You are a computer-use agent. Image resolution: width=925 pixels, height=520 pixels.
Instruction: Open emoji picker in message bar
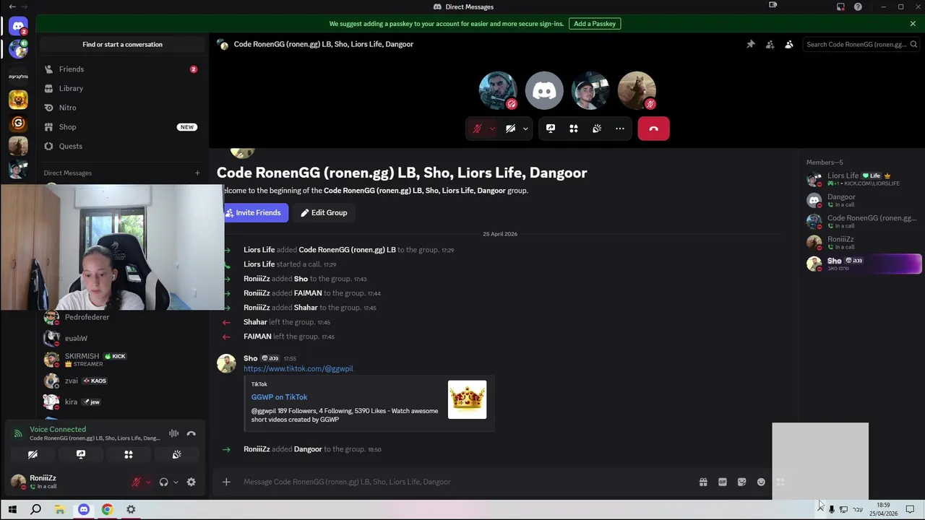(761, 482)
